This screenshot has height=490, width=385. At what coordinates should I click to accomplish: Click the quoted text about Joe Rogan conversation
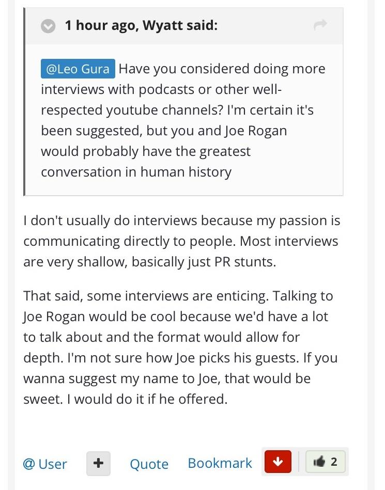164,151
